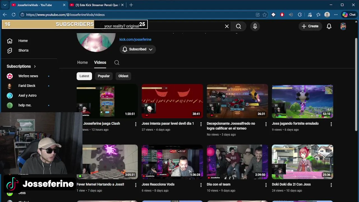
Task: Open options for Josseferine juega Clash video
Action: point(136,124)
